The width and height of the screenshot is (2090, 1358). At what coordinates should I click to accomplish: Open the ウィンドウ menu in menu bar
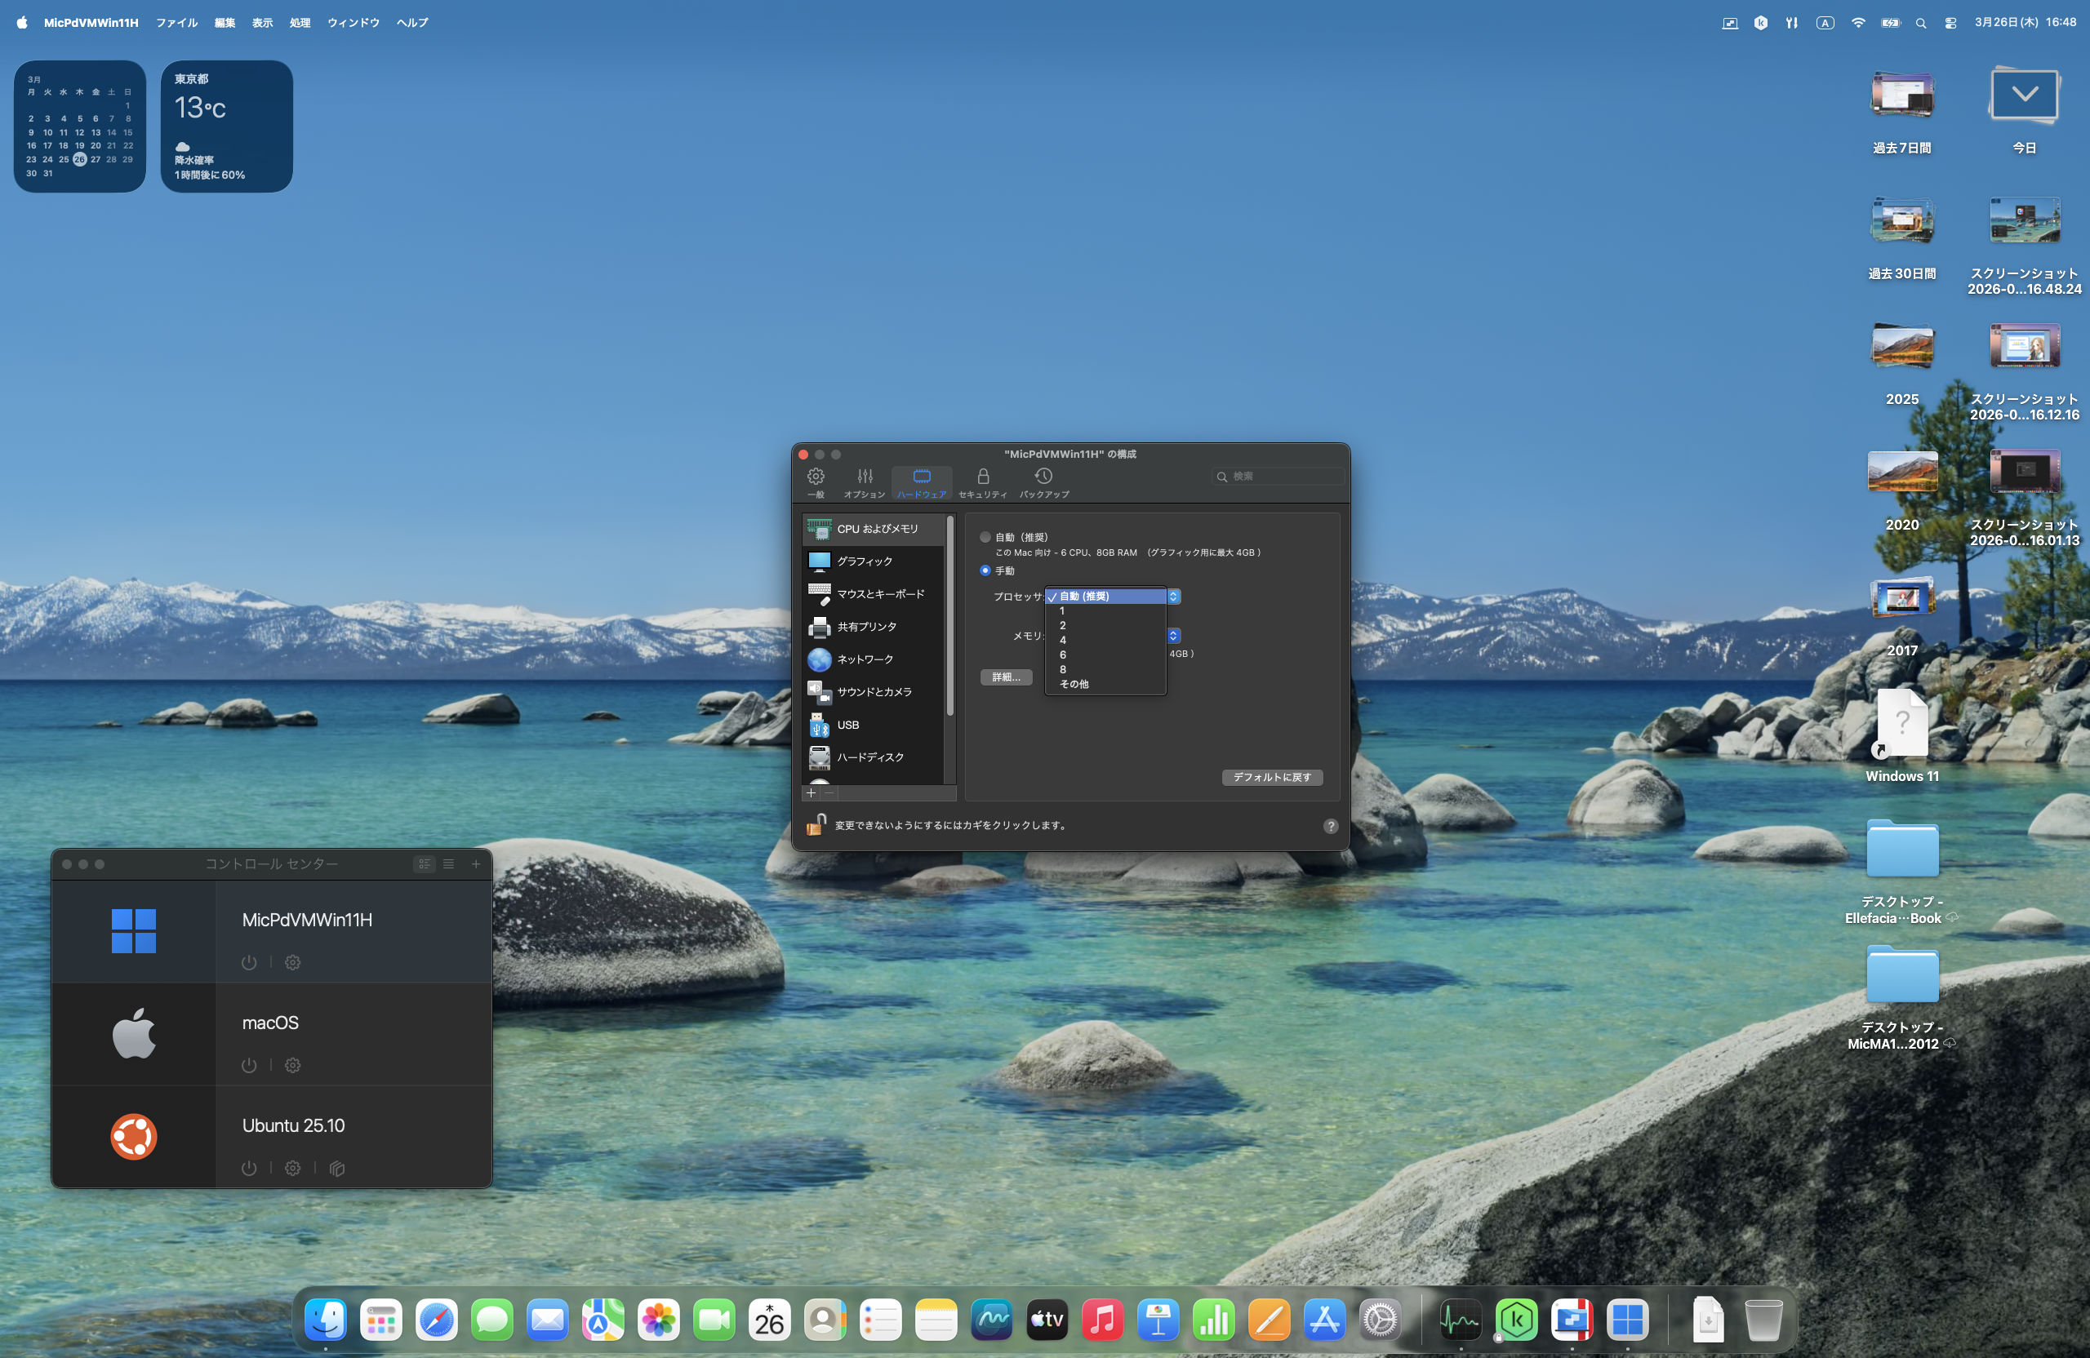(353, 23)
